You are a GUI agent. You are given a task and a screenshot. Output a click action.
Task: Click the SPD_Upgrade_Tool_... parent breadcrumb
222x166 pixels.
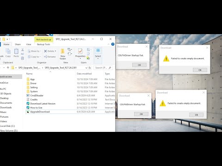click(x=29, y=68)
